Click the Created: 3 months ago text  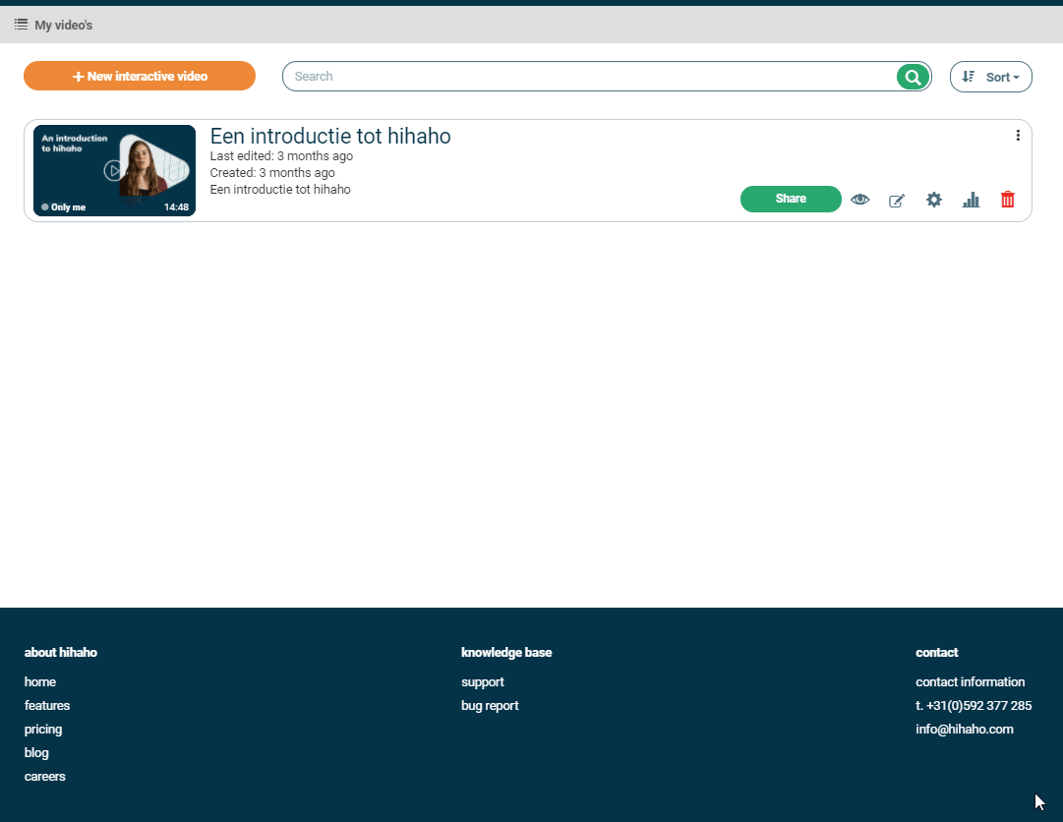[271, 173]
